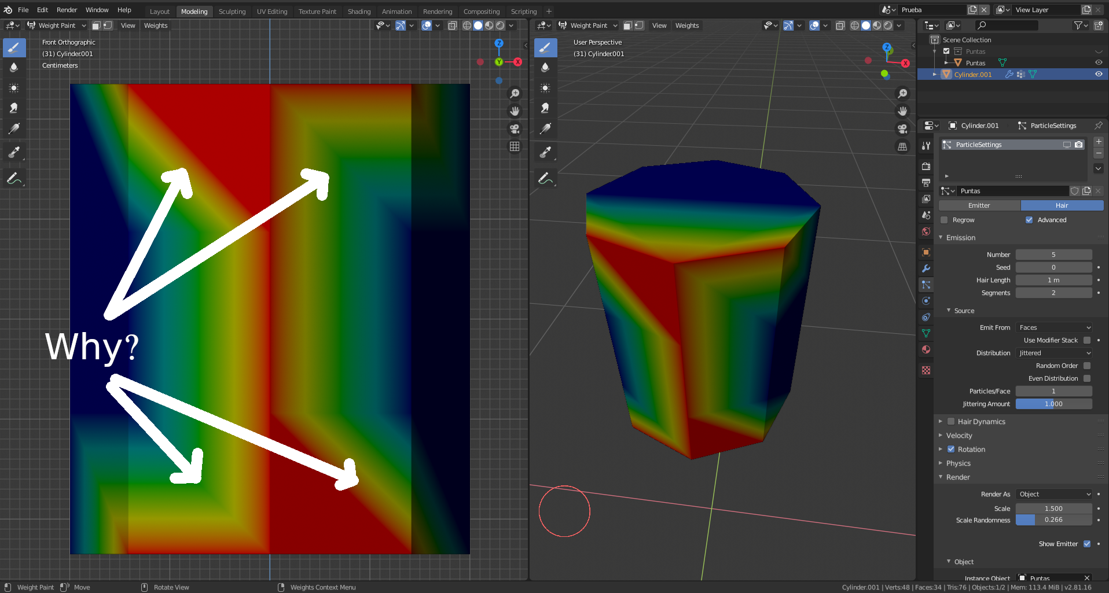This screenshot has width=1109, height=593.
Task: Expand the Physics panel
Action: [959, 463]
